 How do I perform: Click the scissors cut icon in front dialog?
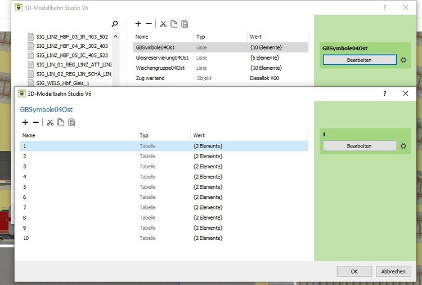(50, 122)
